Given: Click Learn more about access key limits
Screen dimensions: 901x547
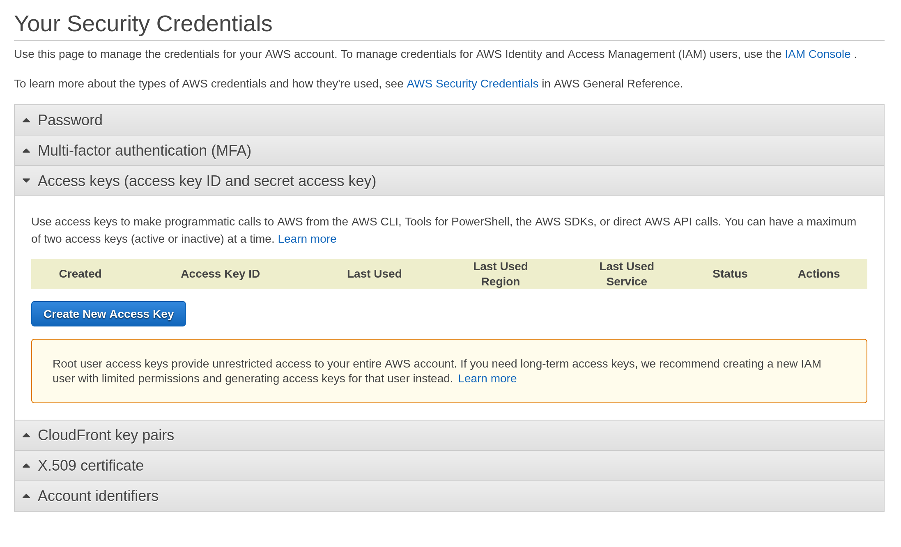Looking at the screenshot, I should [307, 239].
